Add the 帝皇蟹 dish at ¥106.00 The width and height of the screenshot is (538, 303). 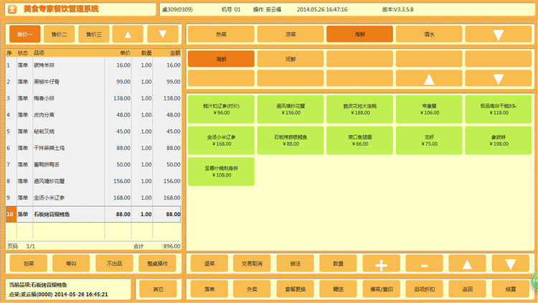[429, 109]
